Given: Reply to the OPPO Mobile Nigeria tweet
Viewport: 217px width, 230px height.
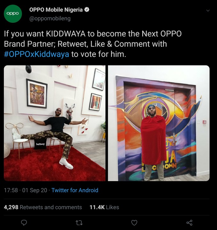Looking at the screenshot, I should [x=24, y=223].
